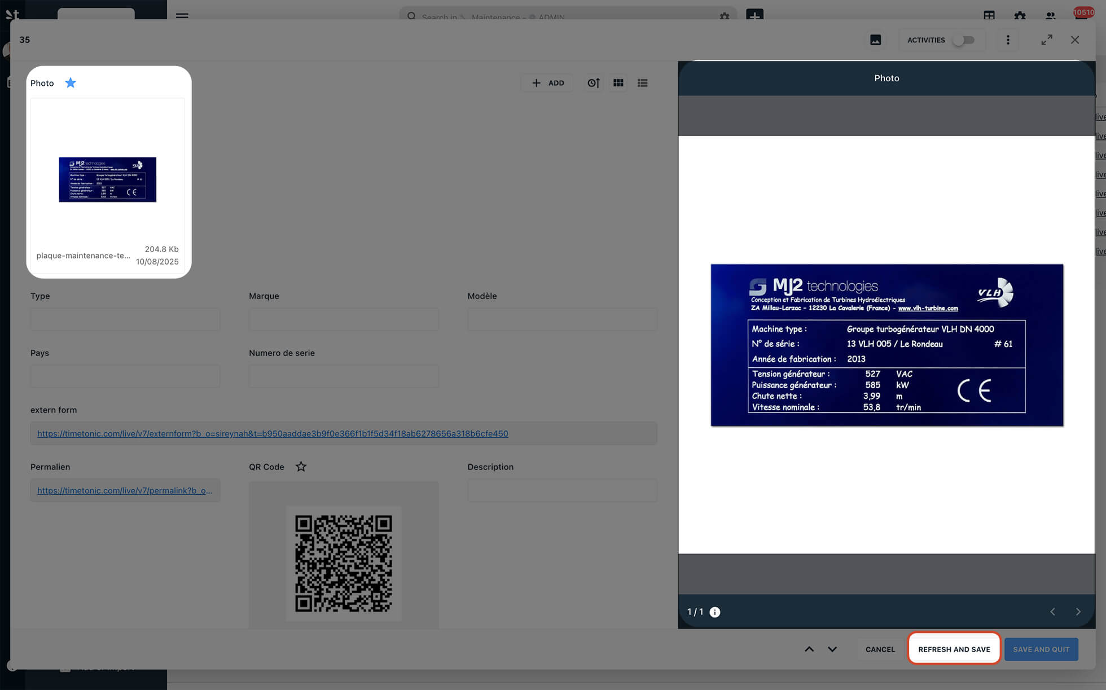
Task: Toggle the QR Code star icon
Action: pyautogui.click(x=301, y=467)
